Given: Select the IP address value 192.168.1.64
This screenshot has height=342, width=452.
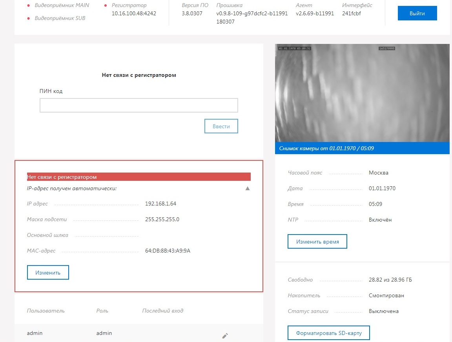Looking at the screenshot, I should pos(160,204).
